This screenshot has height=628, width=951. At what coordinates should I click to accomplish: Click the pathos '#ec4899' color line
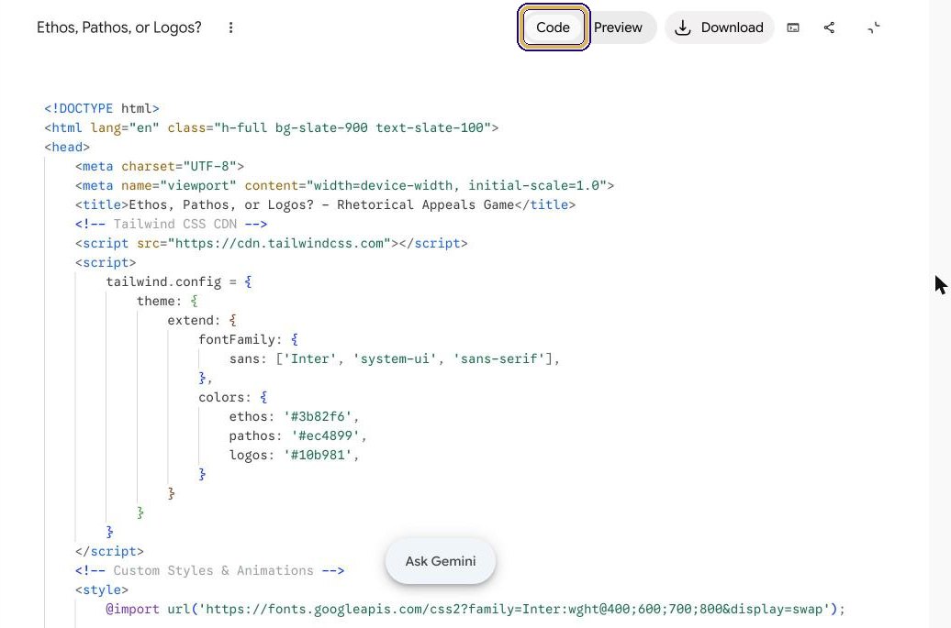[x=297, y=436]
